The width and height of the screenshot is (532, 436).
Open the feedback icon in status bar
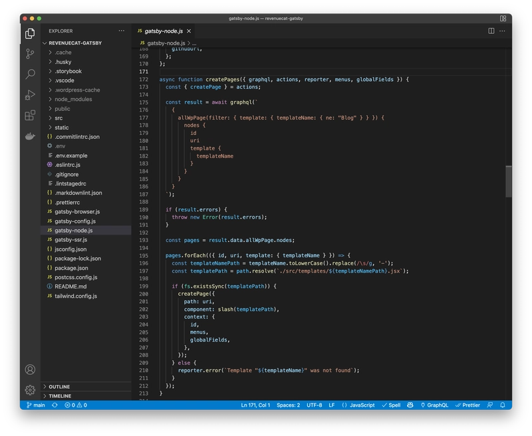490,405
